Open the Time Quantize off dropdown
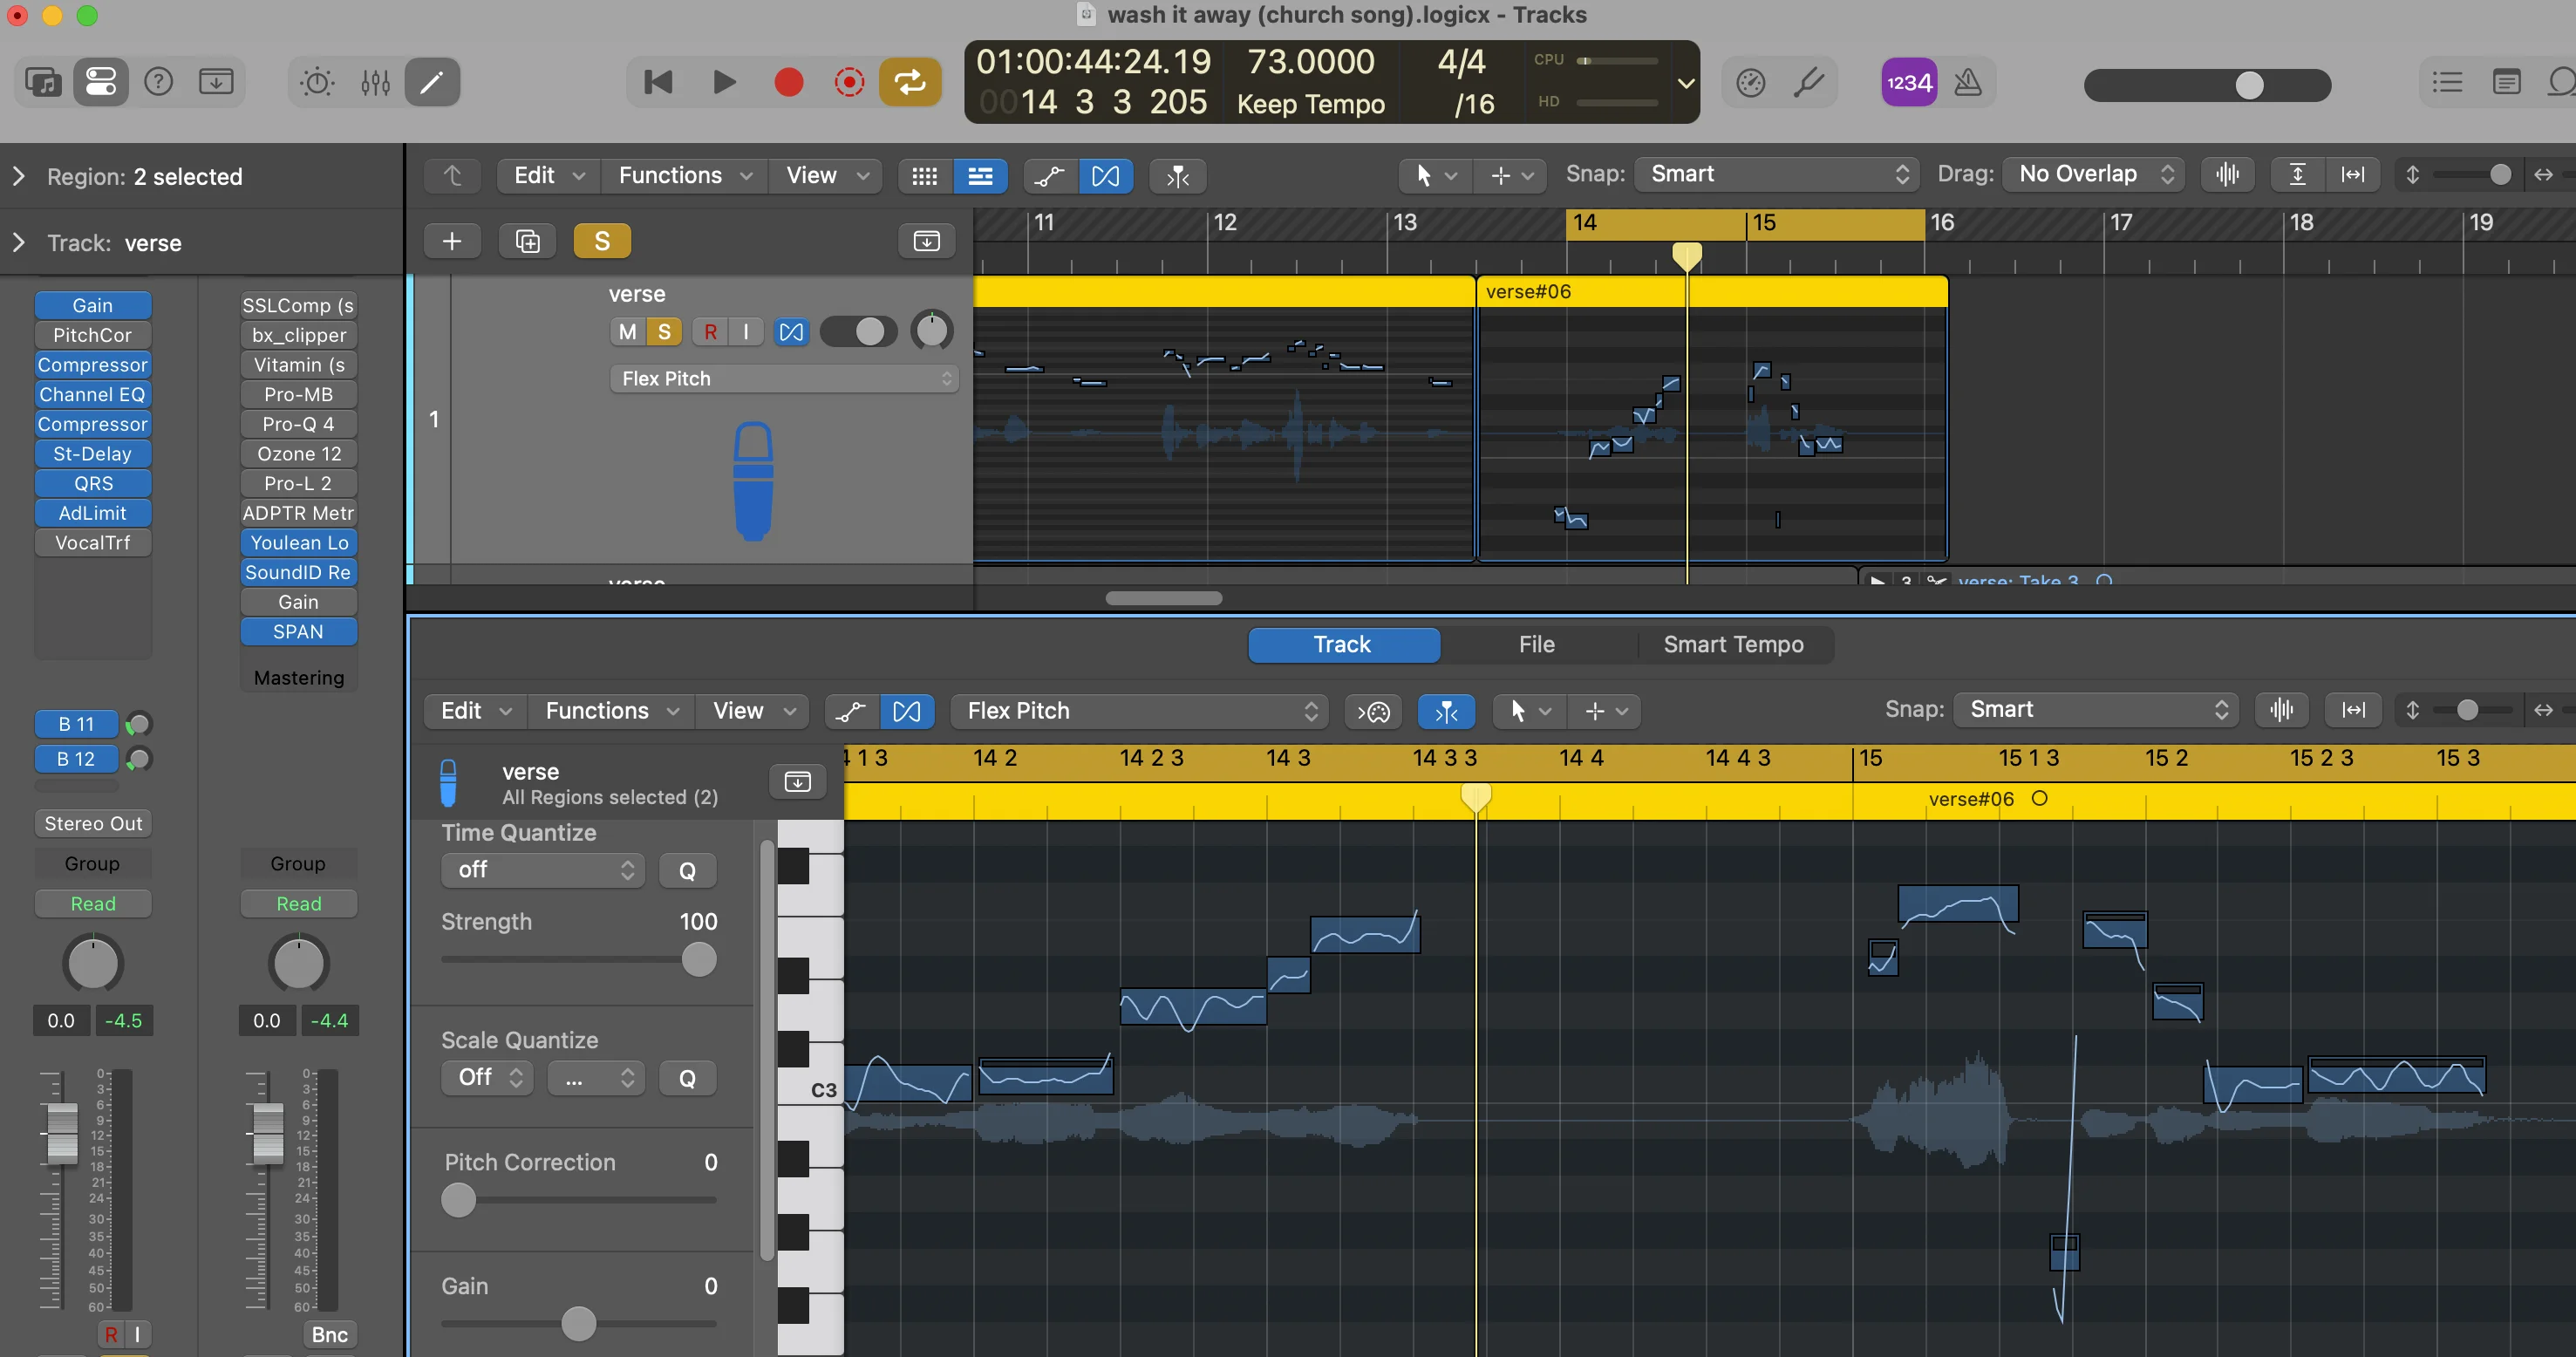Viewport: 2576px width, 1357px height. (542, 870)
